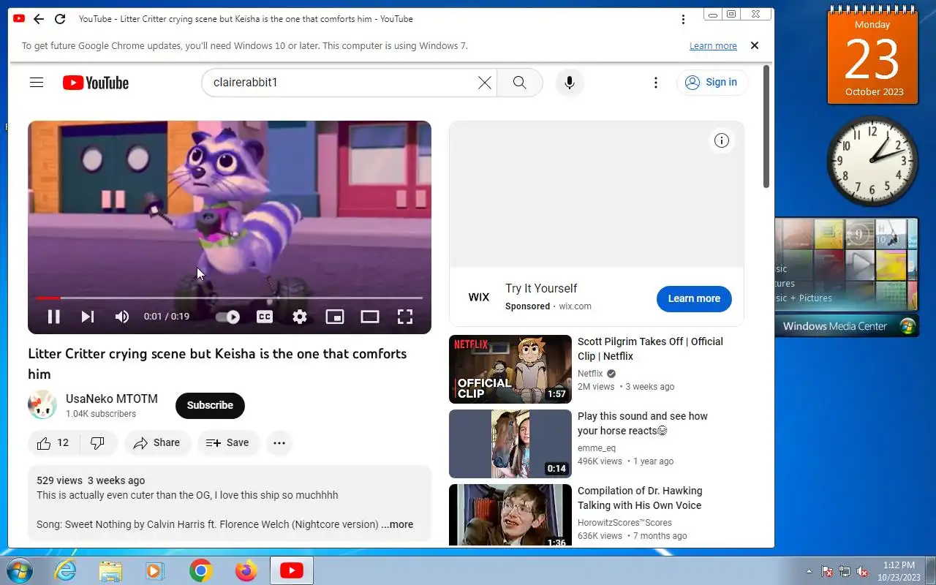936x585 pixels.
Task: Open the UsaNeko MTOTM channel name link
Action: 112,399
